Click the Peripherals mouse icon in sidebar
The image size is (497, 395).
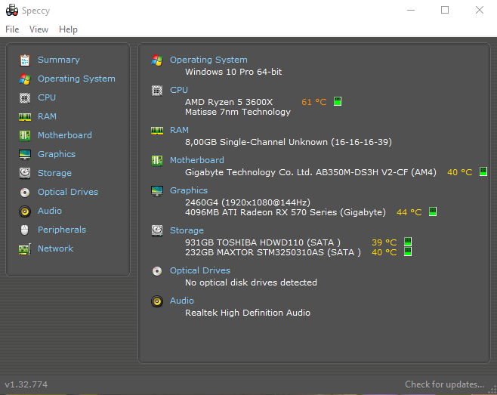click(x=25, y=230)
